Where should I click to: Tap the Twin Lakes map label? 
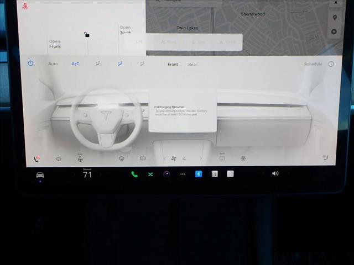coord(188,28)
